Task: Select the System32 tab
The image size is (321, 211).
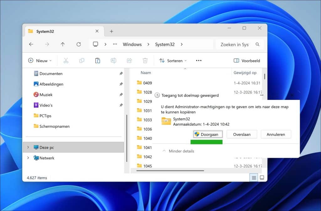Action: [x=65, y=31]
